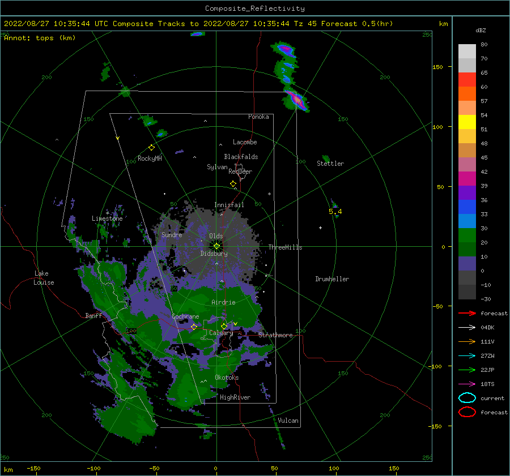Select the Sylvan label
510x476 pixels.
pos(217,168)
